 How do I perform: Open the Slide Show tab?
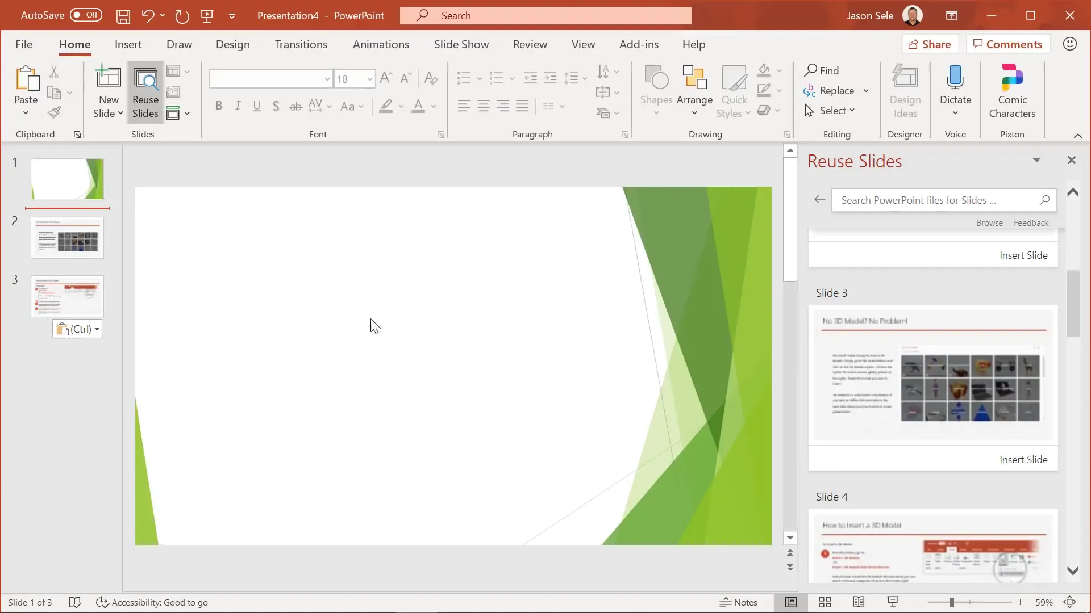[461, 44]
